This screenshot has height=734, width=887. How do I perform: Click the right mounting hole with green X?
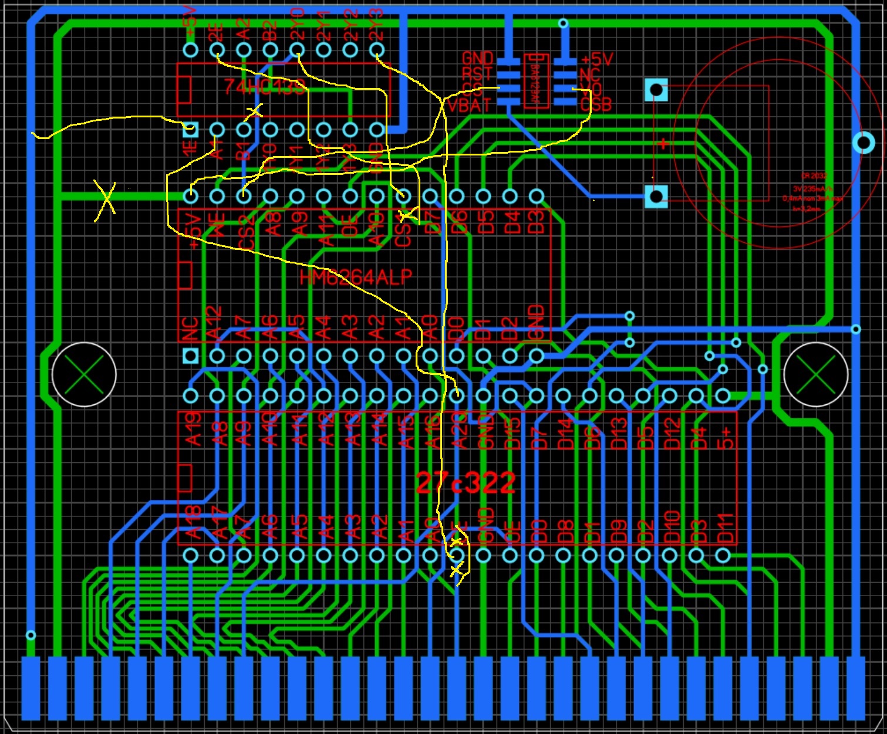click(x=815, y=374)
